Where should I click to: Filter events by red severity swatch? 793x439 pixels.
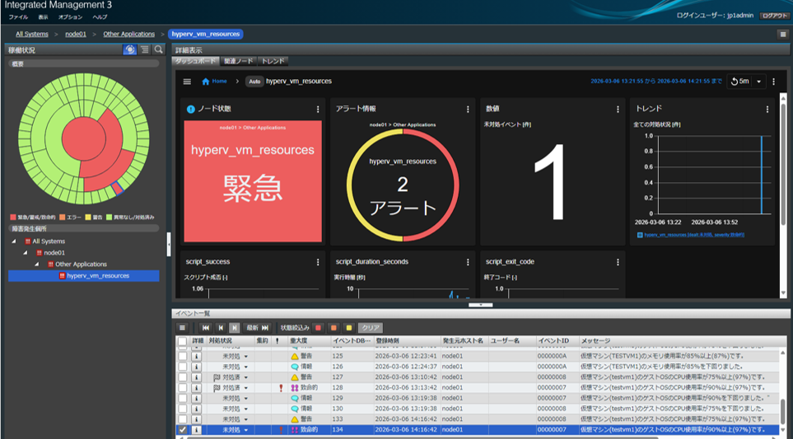318,328
